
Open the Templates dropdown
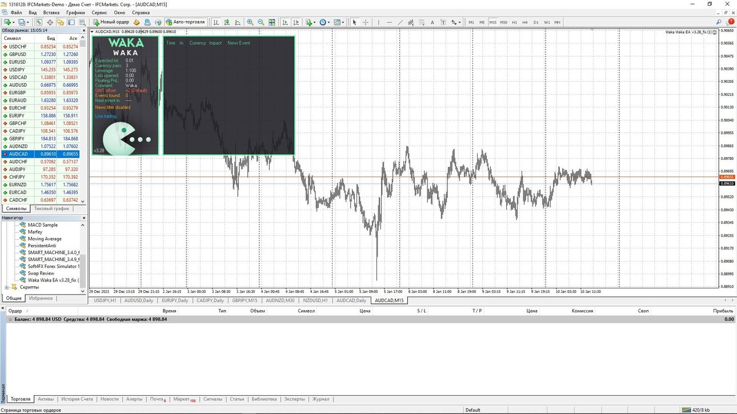point(339,22)
